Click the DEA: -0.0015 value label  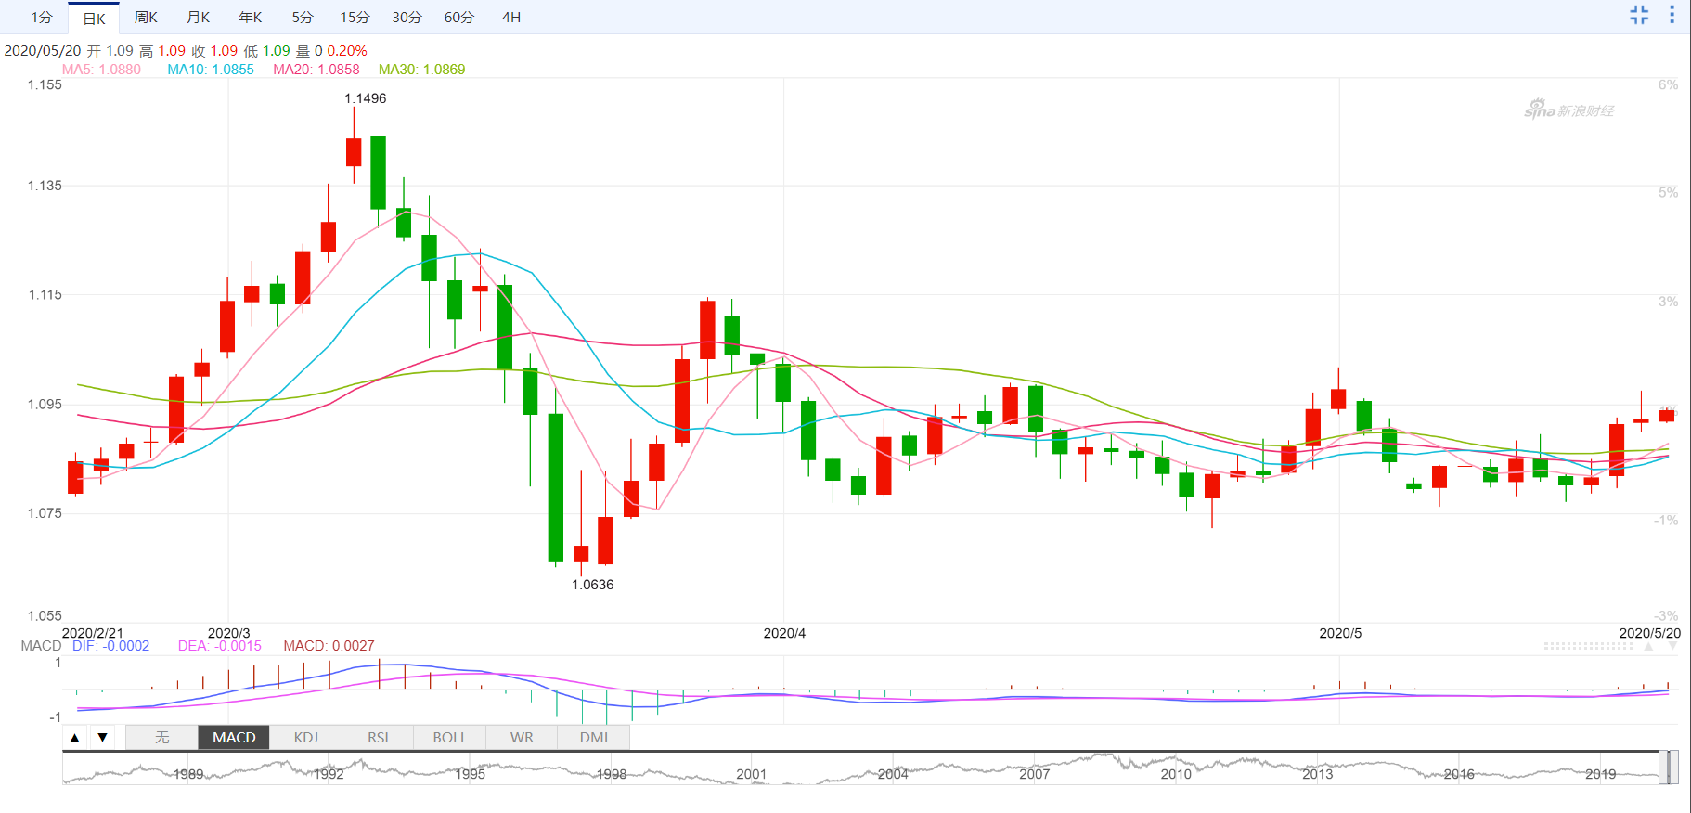220,646
